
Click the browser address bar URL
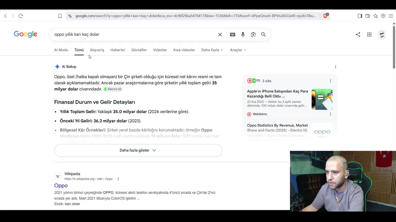click(196, 16)
